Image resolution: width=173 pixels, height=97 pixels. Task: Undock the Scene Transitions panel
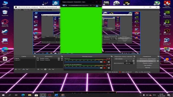pyautogui.click(x=134, y=56)
